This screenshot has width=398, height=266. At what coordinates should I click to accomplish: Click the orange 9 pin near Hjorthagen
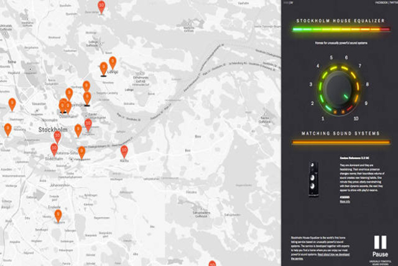[86, 87]
